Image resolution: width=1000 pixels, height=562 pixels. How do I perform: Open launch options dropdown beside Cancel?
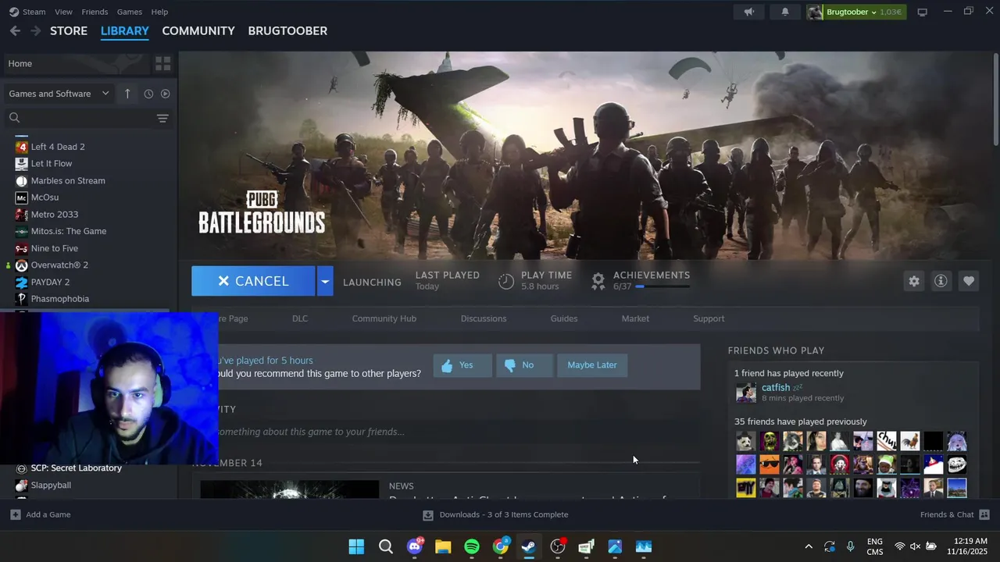pos(325,281)
